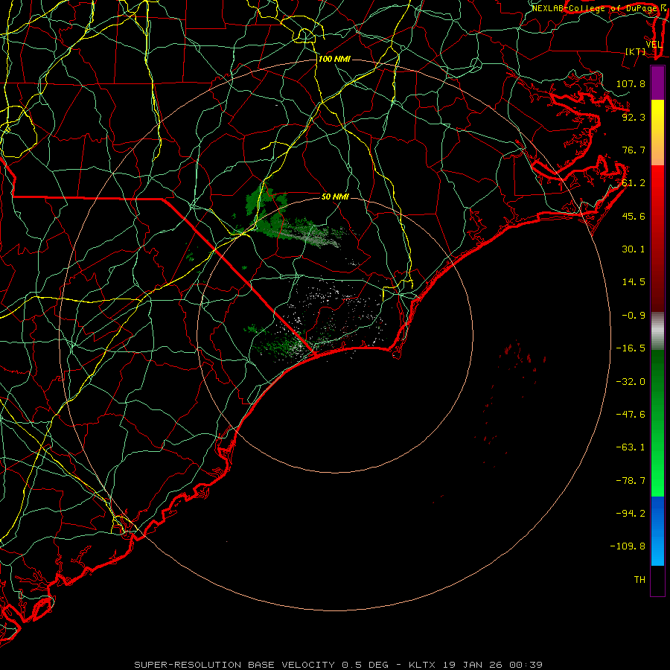Image resolution: width=670 pixels, height=670 pixels.
Task: Click the -0.9 velocity scale value
Action: [x=634, y=316]
